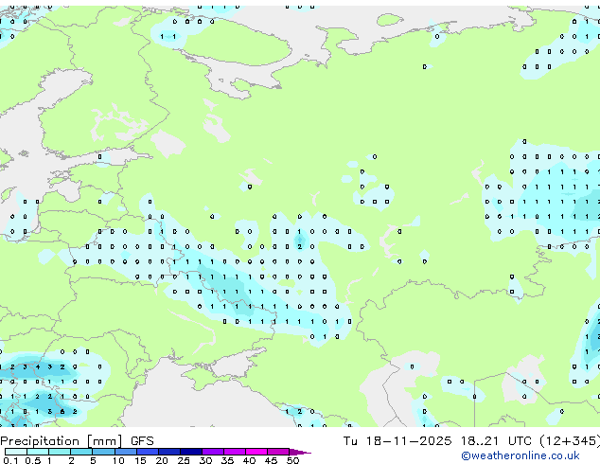600x464 pixels.
Task: Click the 'Tu 18-11-2025 18..21 UTC' timestamp text
Action: [437, 441]
